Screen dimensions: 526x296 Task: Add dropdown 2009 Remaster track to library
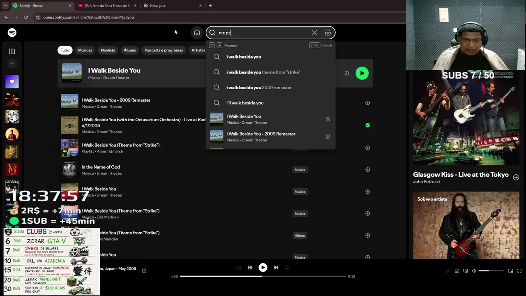click(x=328, y=137)
